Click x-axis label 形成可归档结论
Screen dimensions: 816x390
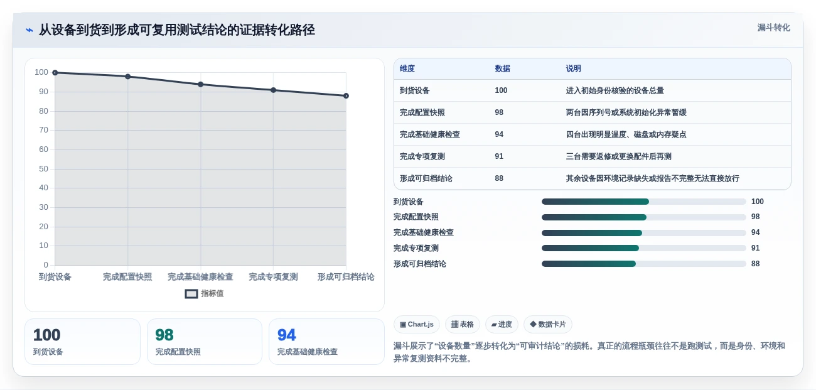point(346,277)
